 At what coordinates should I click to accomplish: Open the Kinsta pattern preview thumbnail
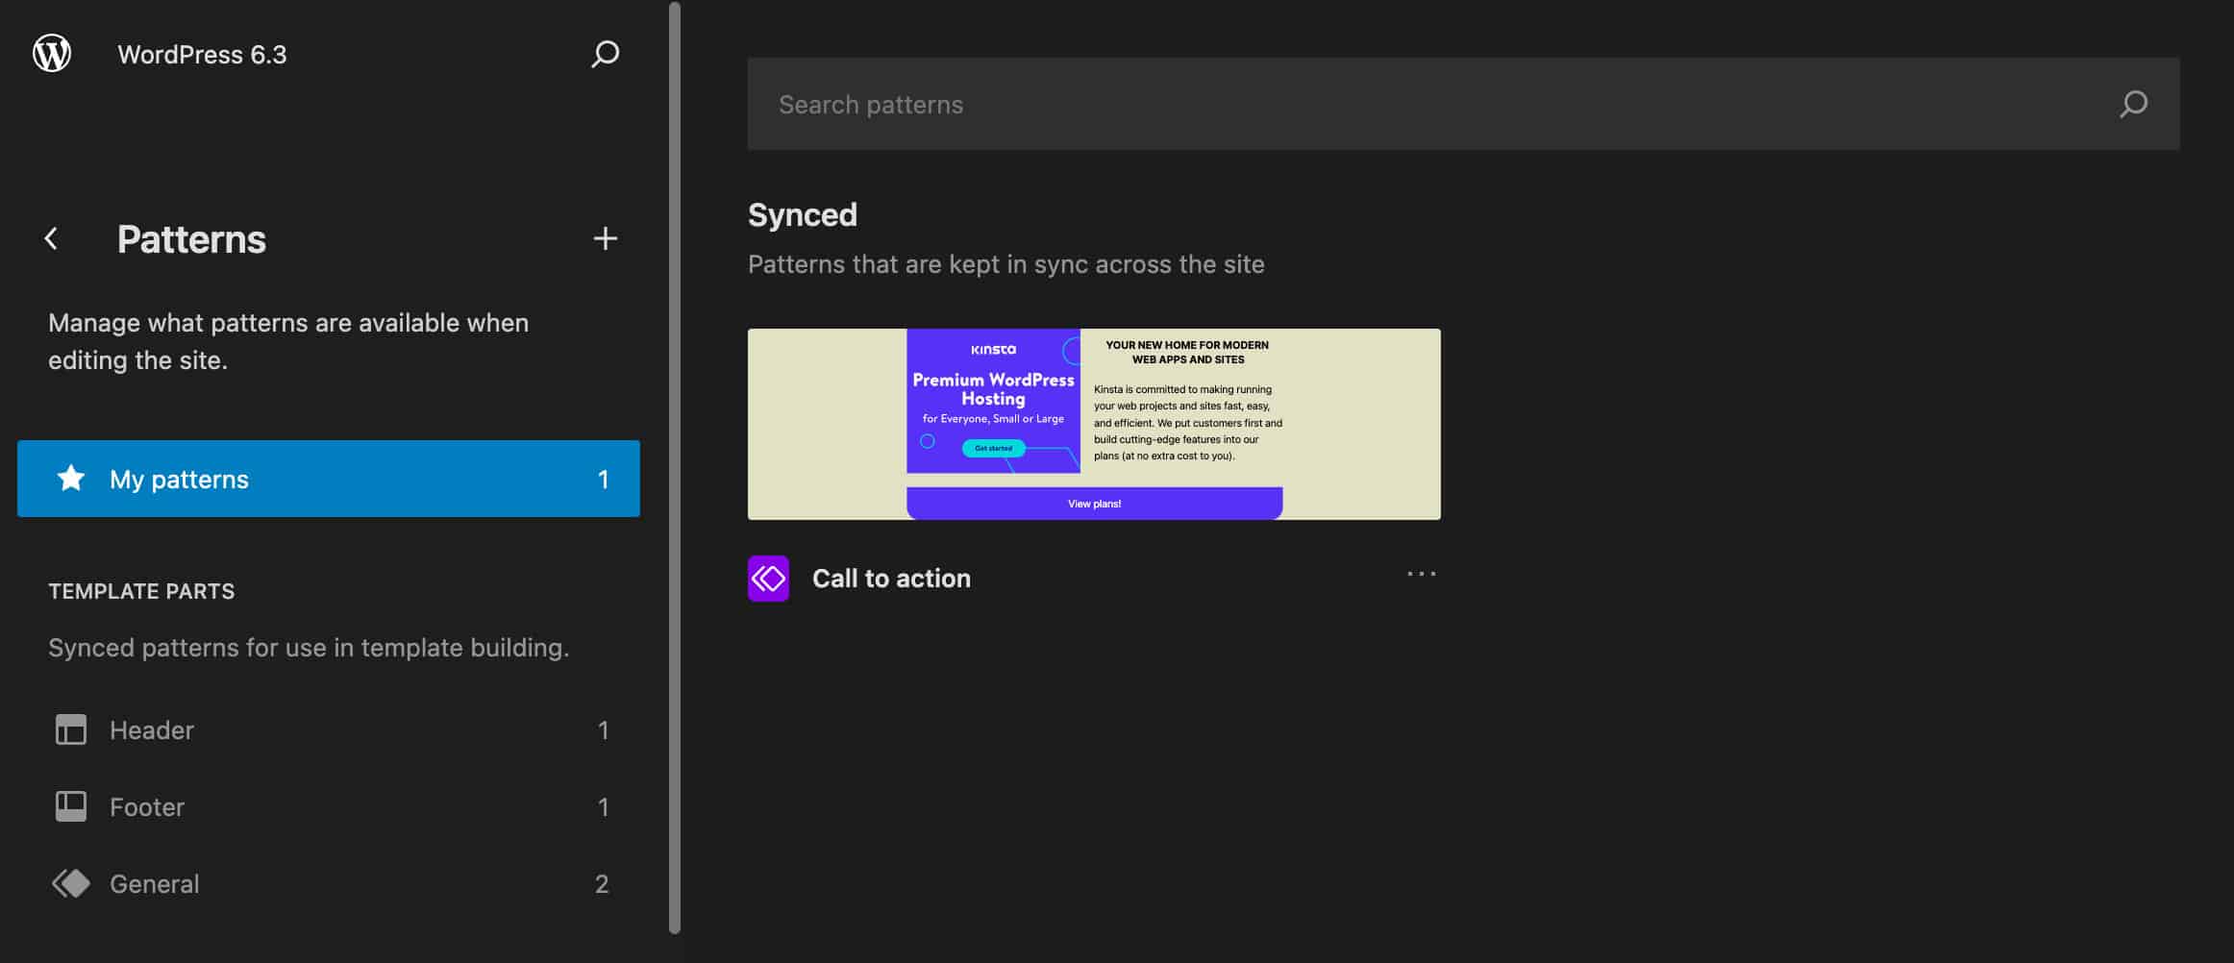pyautogui.click(x=1094, y=423)
